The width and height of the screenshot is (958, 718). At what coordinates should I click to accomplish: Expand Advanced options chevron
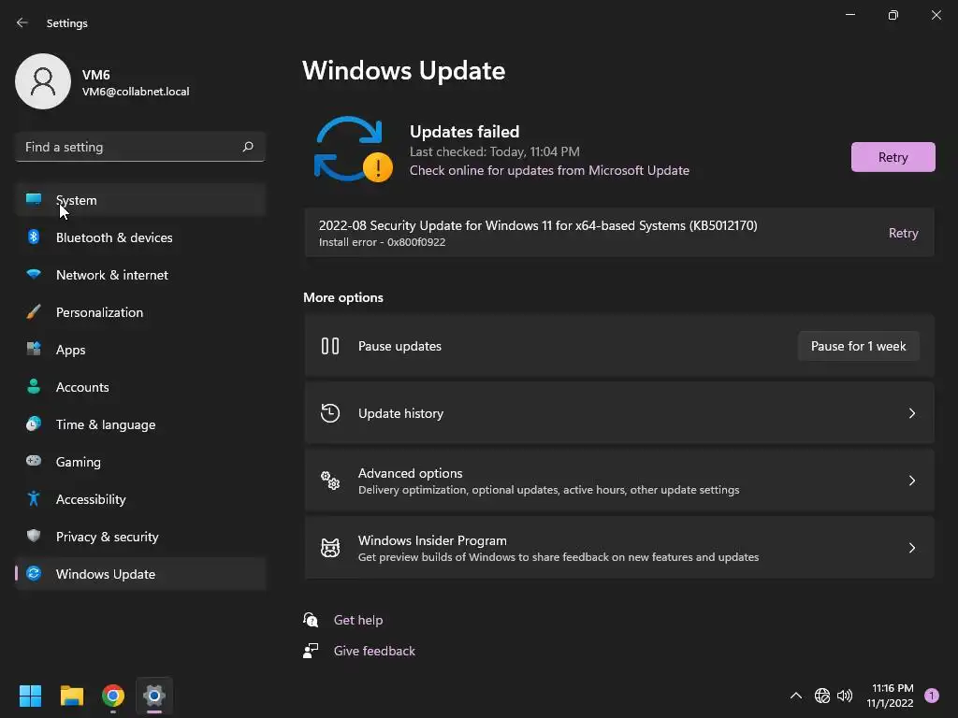point(911,481)
